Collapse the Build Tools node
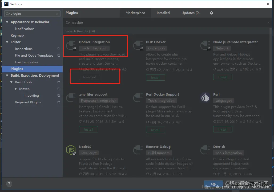This screenshot has height=192, width=274. tap(11, 82)
